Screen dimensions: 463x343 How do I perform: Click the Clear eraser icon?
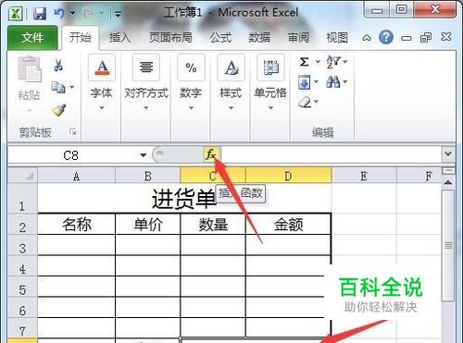pyautogui.click(x=306, y=102)
